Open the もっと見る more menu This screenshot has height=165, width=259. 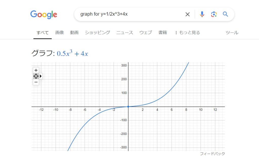pyautogui.click(x=187, y=33)
